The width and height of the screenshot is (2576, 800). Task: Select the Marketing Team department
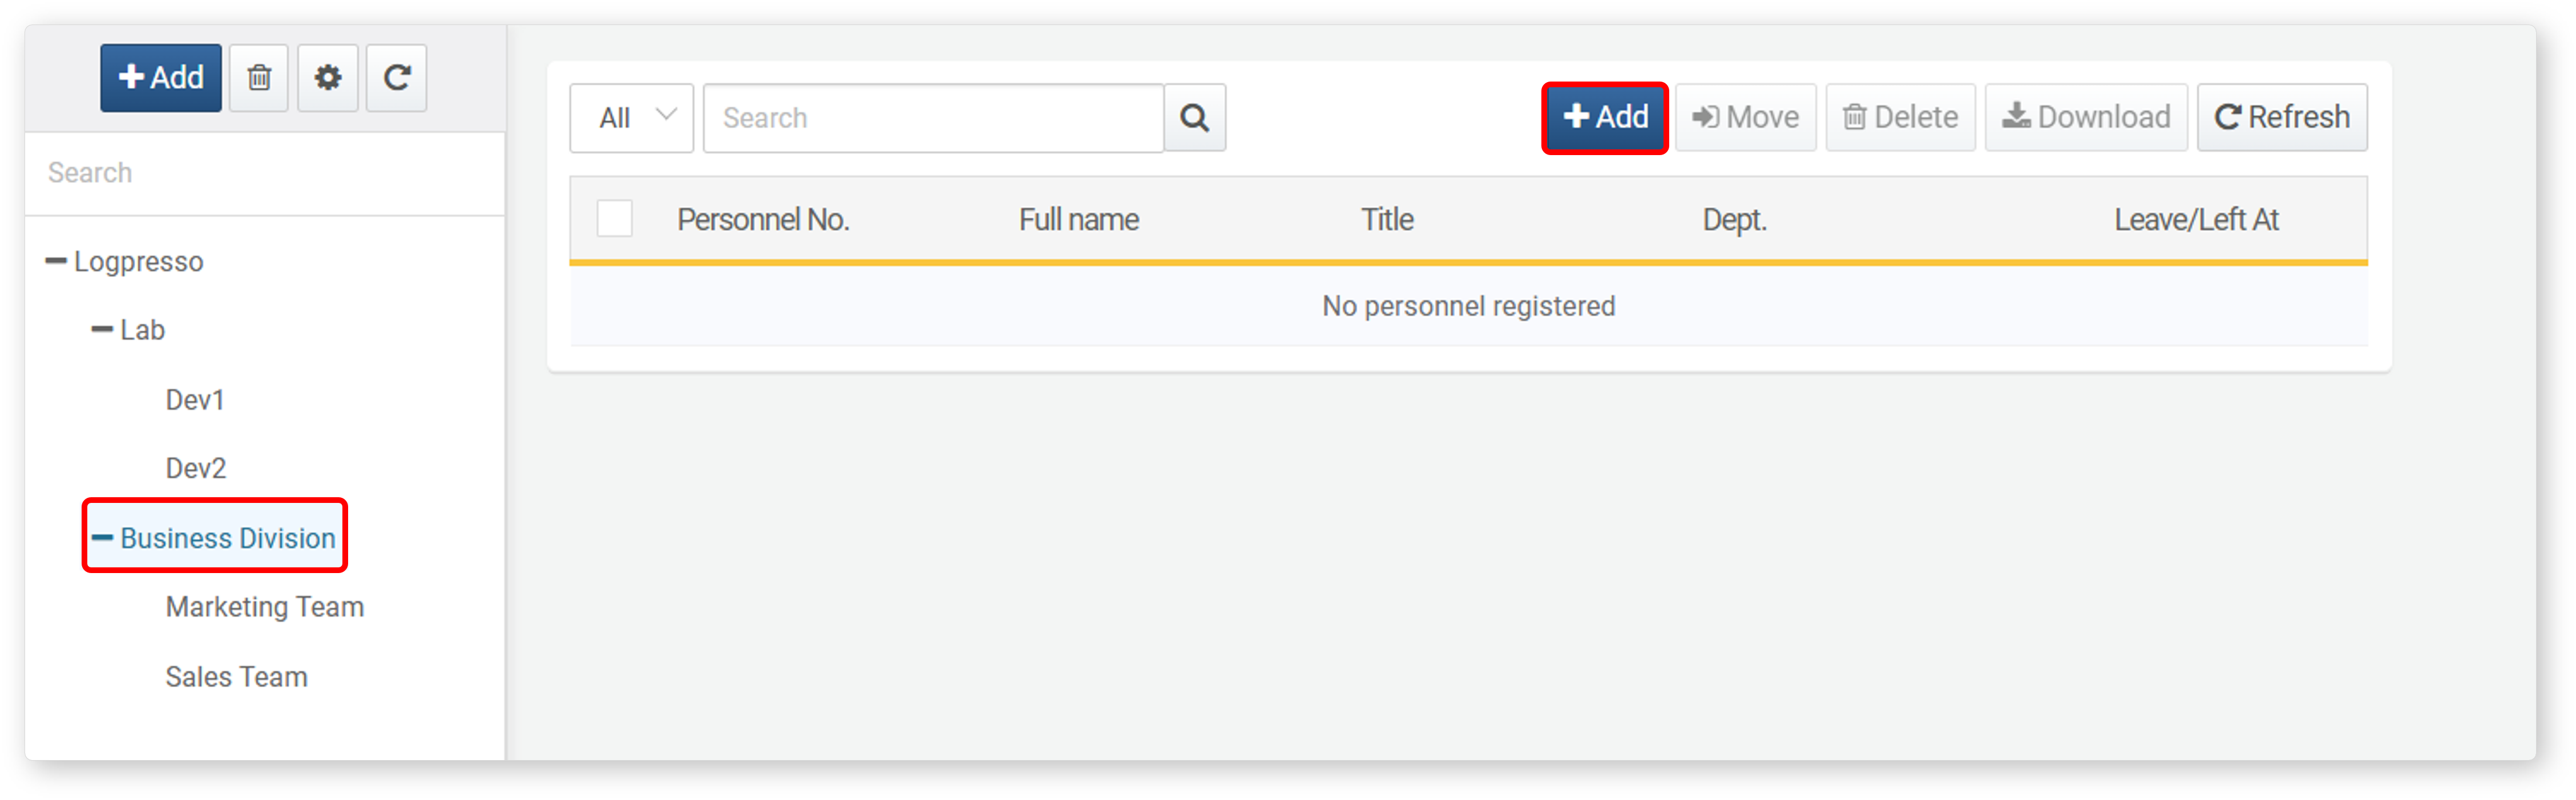click(x=265, y=606)
